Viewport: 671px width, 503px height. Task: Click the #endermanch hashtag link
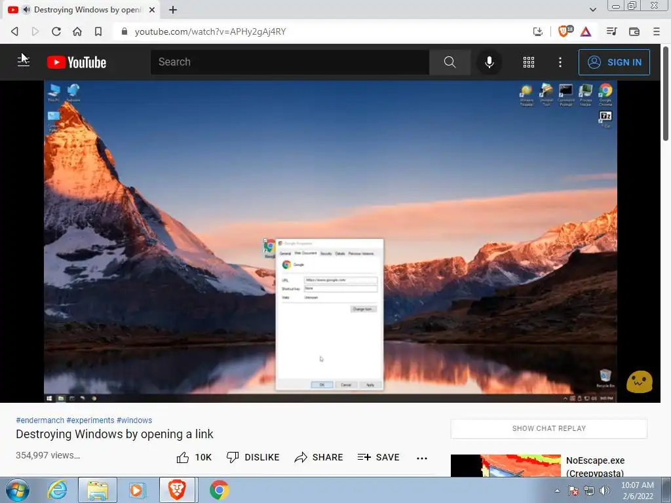click(x=40, y=420)
